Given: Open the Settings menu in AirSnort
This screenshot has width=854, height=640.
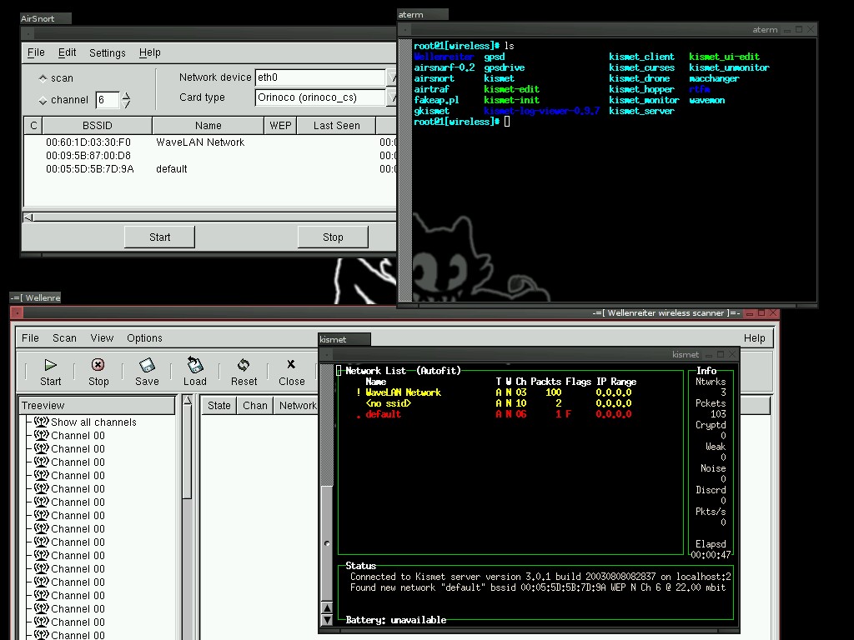Looking at the screenshot, I should click(x=108, y=52).
